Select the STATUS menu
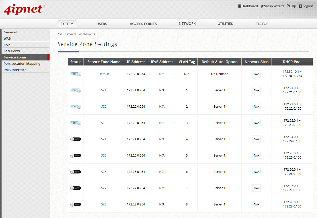 click(x=262, y=24)
